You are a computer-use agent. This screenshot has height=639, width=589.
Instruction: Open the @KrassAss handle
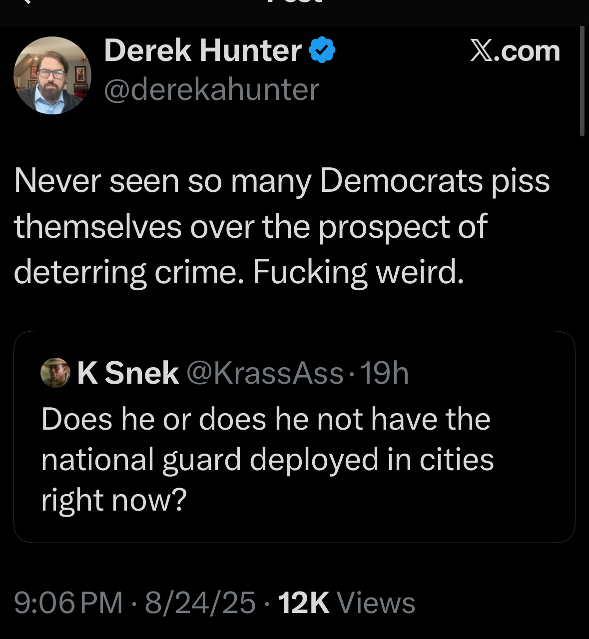265,373
